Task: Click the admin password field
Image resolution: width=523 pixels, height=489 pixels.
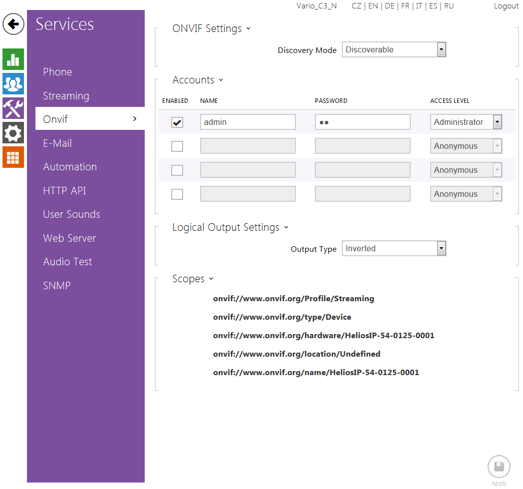Action: click(x=362, y=122)
